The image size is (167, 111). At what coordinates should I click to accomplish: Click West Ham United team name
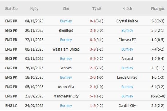point(66,49)
